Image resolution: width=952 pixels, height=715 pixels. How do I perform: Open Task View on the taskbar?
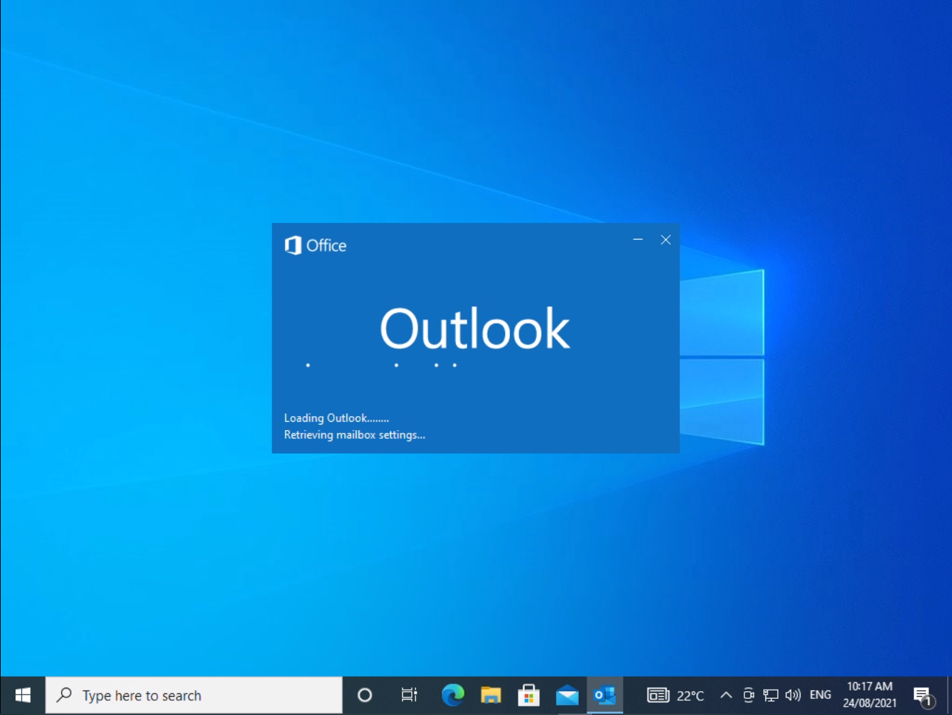pos(409,695)
